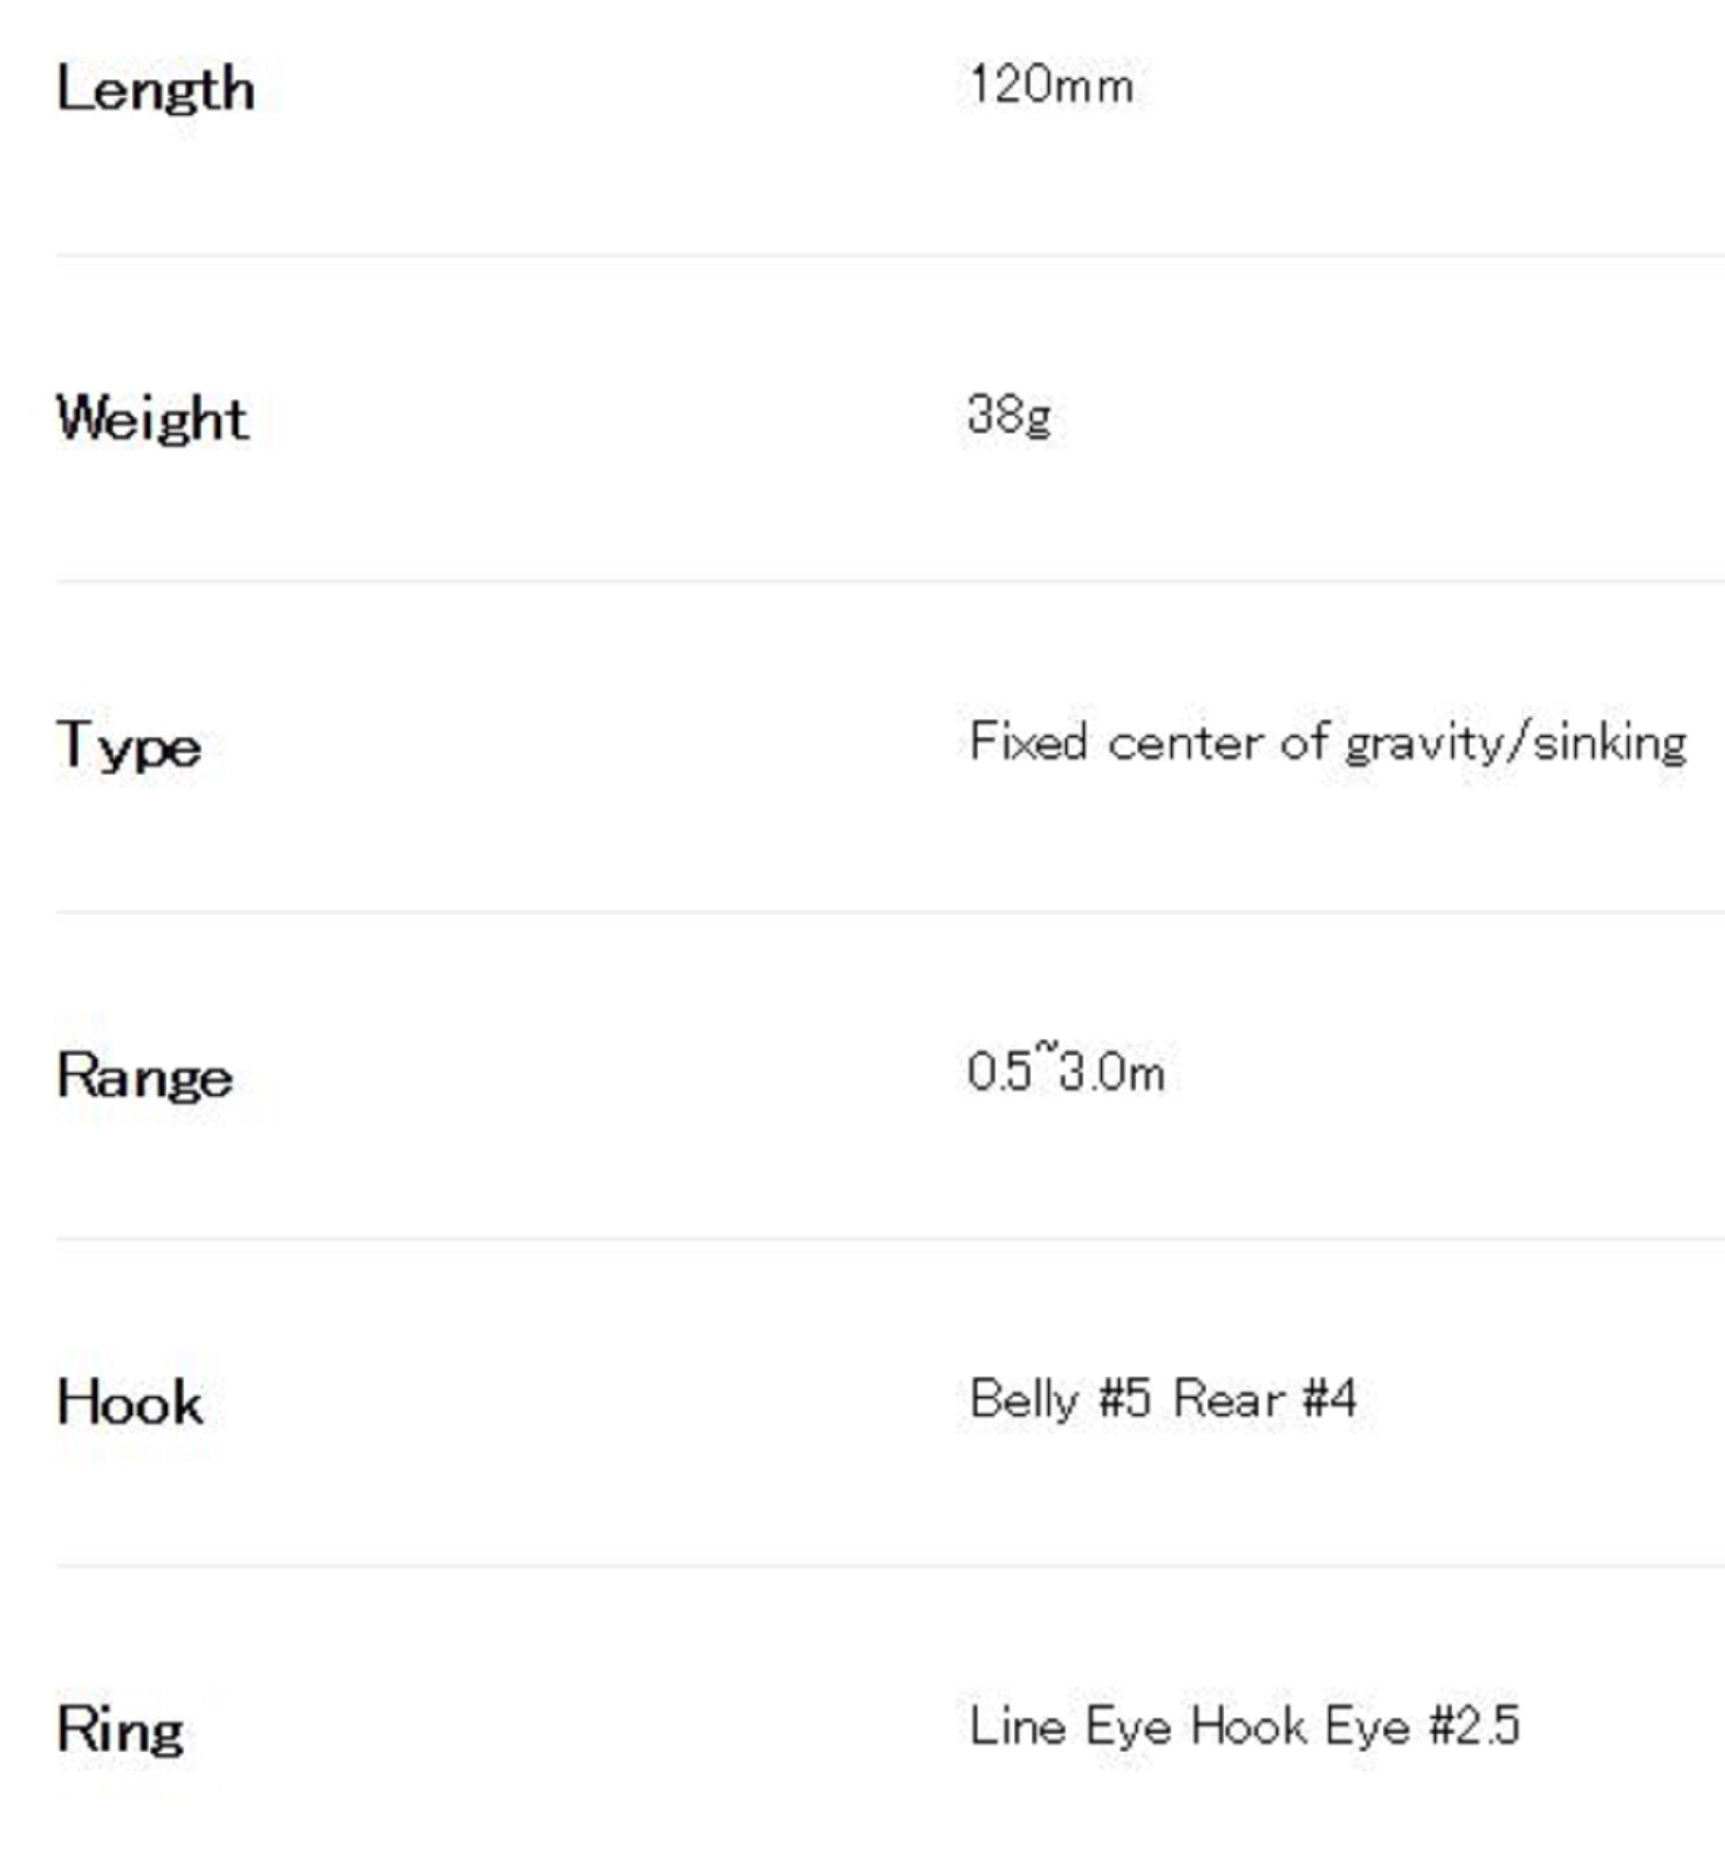Click the Type specification label

tap(129, 746)
